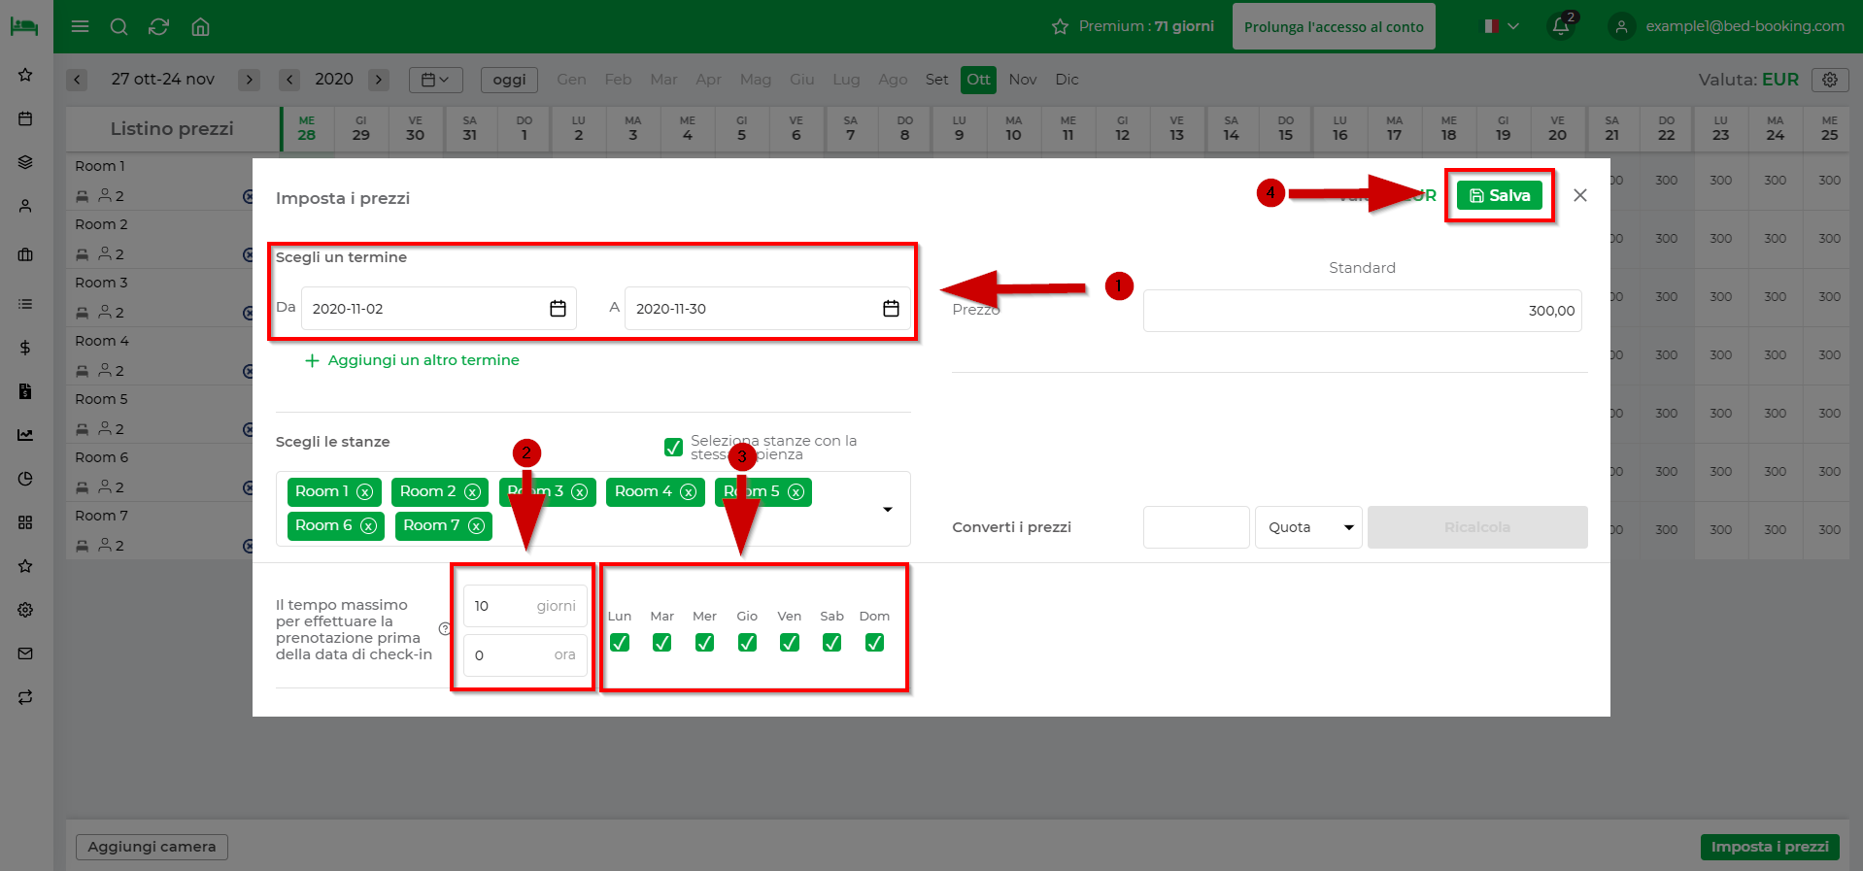Expand the rooms selection dropdown arrow
This screenshot has height=871, width=1863.
(x=887, y=510)
